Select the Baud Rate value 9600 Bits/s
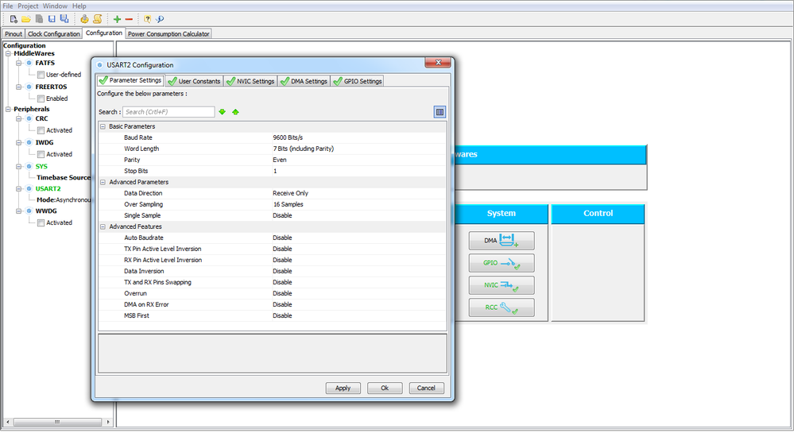Screen dimensions: 794x433 288,137
